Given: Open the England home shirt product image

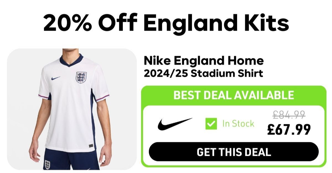Looking at the screenshot, I should (x=72, y=109).
